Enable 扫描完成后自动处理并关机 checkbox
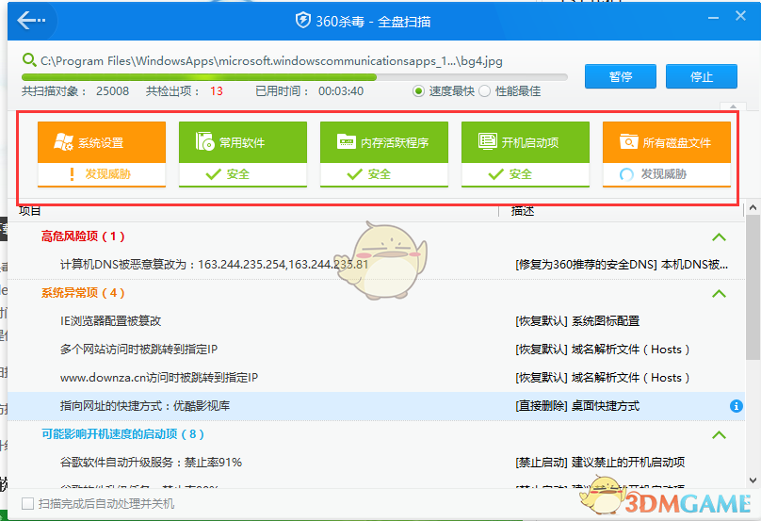761x521 pixels. (27, 503)
